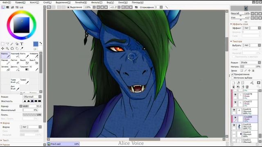Select the Move layer tool
Image resolution: width=262 pixels, height=147 pixels.
(x=3, y=49)
